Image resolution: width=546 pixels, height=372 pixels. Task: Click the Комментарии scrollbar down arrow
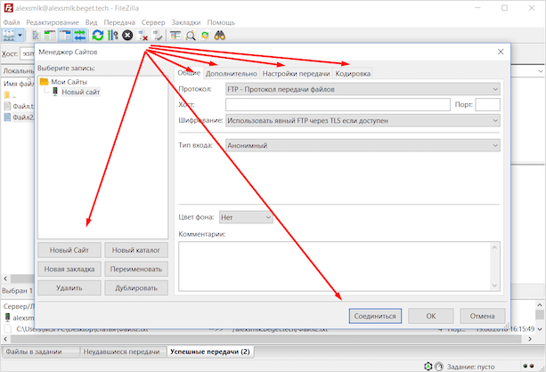494,286
